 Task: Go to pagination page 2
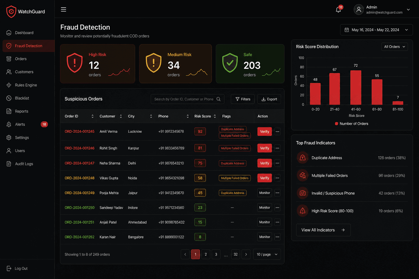click(x=206, y=254)
